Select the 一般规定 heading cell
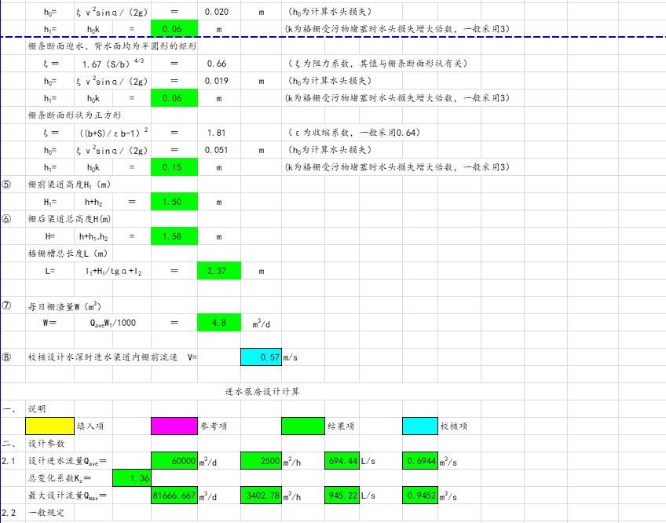 (46, 513)
